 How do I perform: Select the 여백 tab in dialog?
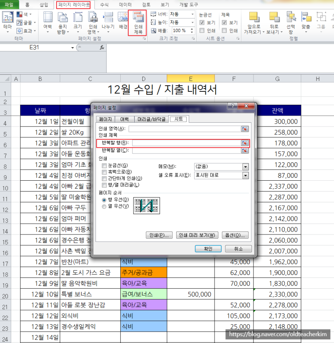coord(124,119)
